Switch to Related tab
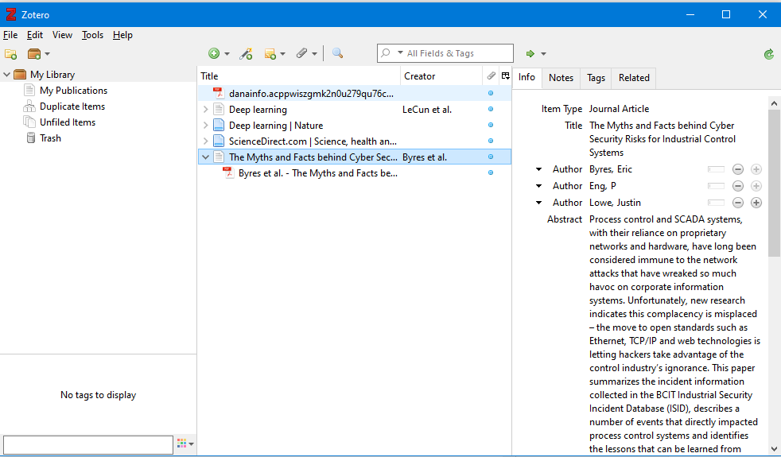 pos(634,78)
